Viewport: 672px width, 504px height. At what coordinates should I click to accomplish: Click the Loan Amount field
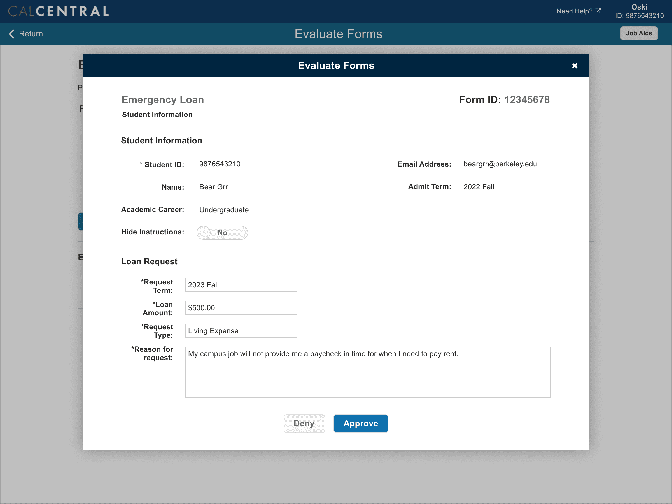[x=241, y=308]
